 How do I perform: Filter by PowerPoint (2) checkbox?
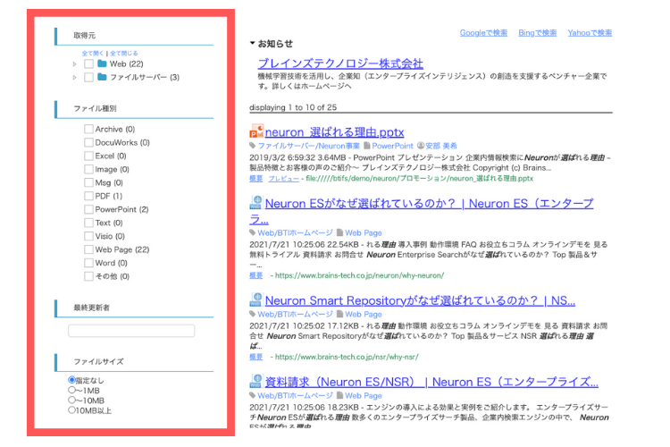tap(88, 209)
